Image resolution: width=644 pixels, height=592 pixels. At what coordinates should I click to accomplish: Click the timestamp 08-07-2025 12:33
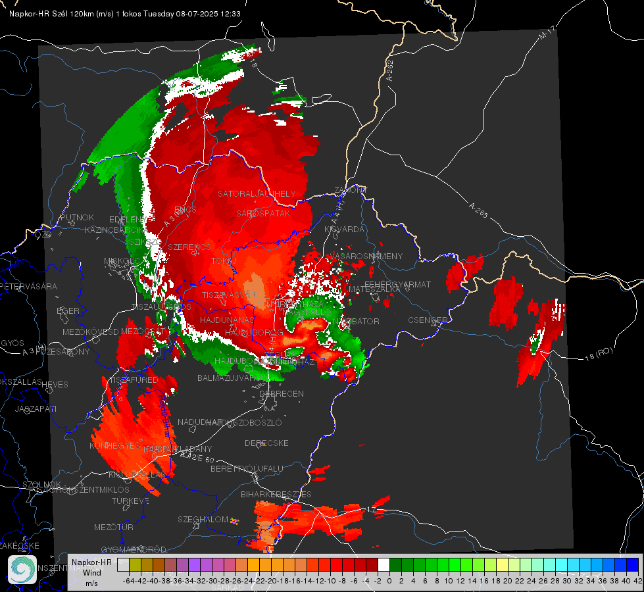(x=209, y=14)
